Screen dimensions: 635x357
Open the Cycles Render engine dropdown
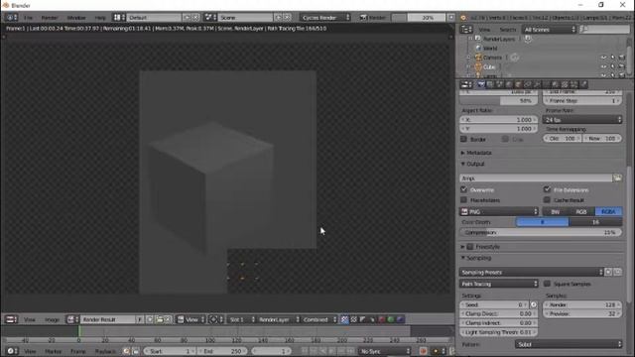(x=325, y=18)
